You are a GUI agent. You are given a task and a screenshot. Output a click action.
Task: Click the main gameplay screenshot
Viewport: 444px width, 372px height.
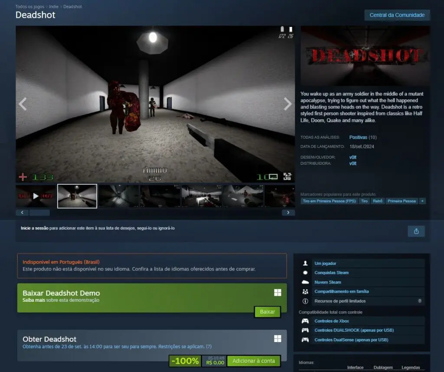point(155,104)
